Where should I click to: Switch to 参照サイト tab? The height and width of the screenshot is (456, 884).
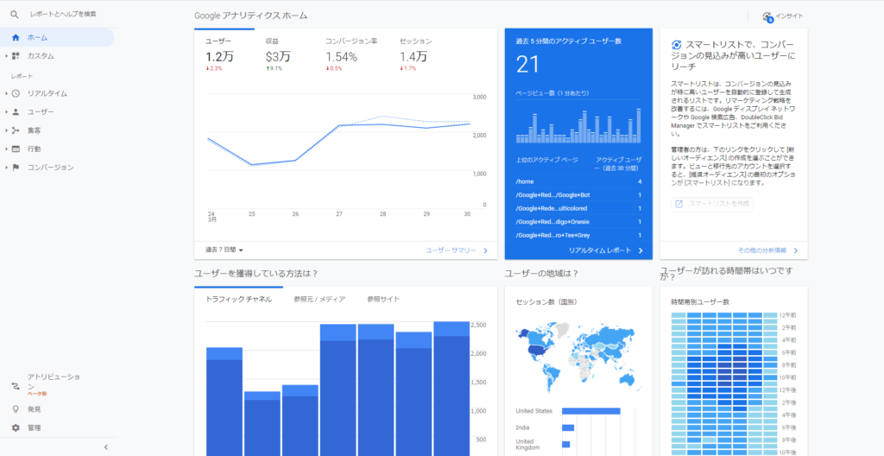click(383, 299)
